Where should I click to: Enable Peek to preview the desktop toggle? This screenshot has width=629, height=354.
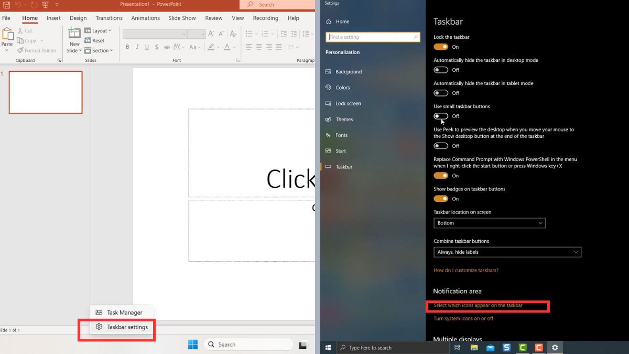[x=441, y=146]
